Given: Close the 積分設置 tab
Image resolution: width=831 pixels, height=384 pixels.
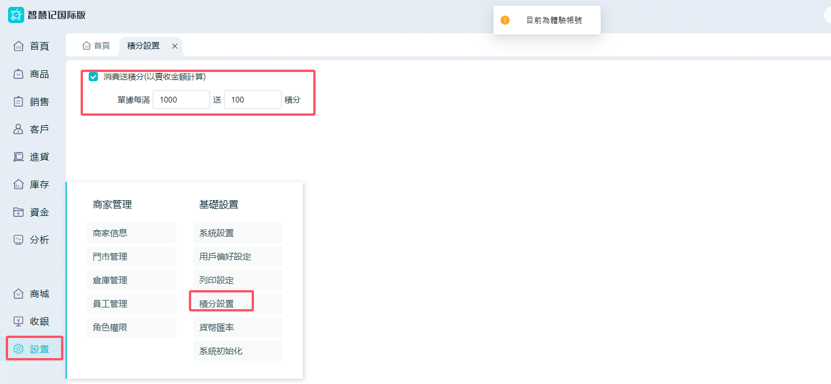Looking at the screenshot, I should click(x=174, y=46).
